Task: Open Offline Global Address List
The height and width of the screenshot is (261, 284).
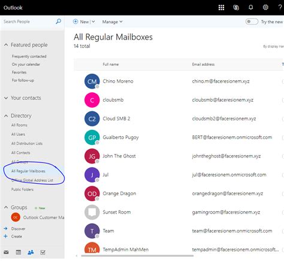Action: [x=32, y=180]
